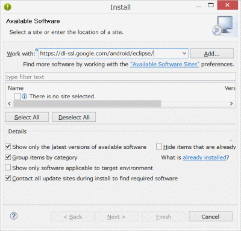
Task: Click the content assist marker beside Work with
Action: [37, 49]
